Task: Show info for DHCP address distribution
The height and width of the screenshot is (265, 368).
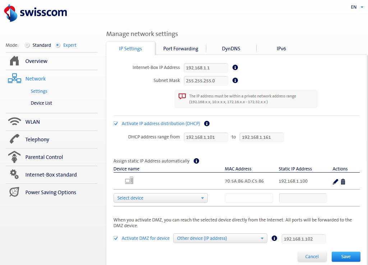Action: [207, 124]
